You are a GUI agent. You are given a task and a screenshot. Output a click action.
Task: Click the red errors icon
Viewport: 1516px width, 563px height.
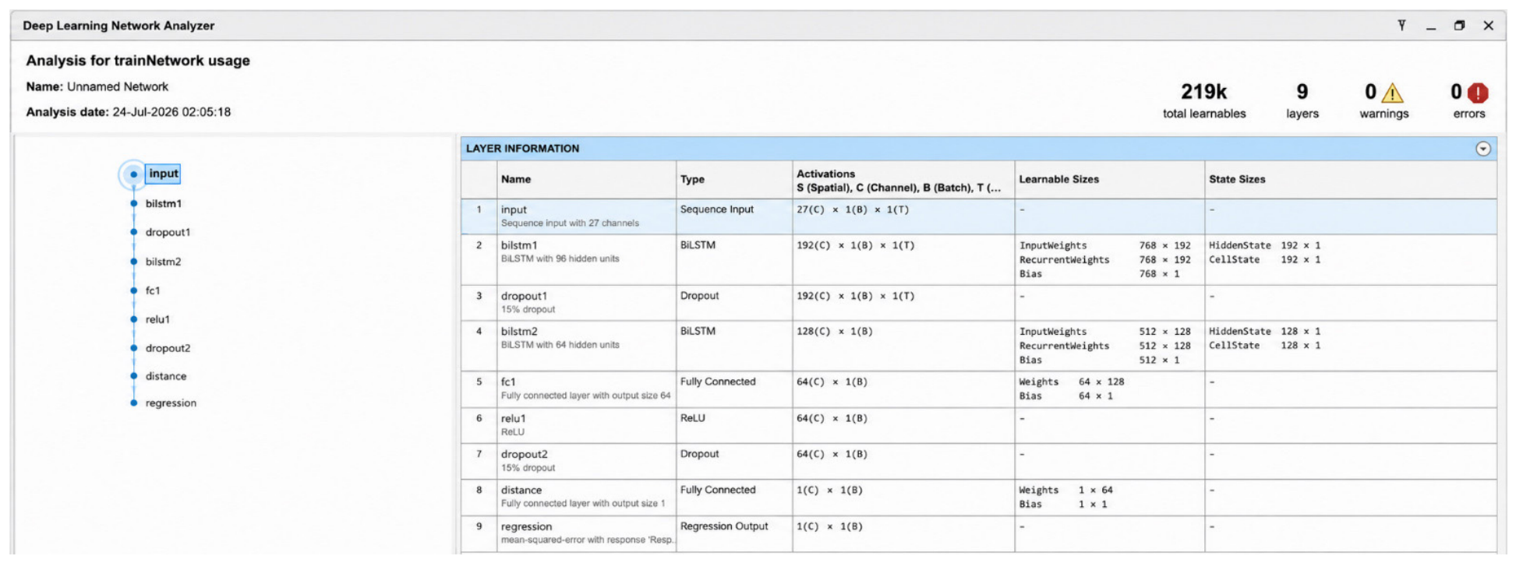point(1477,93)
